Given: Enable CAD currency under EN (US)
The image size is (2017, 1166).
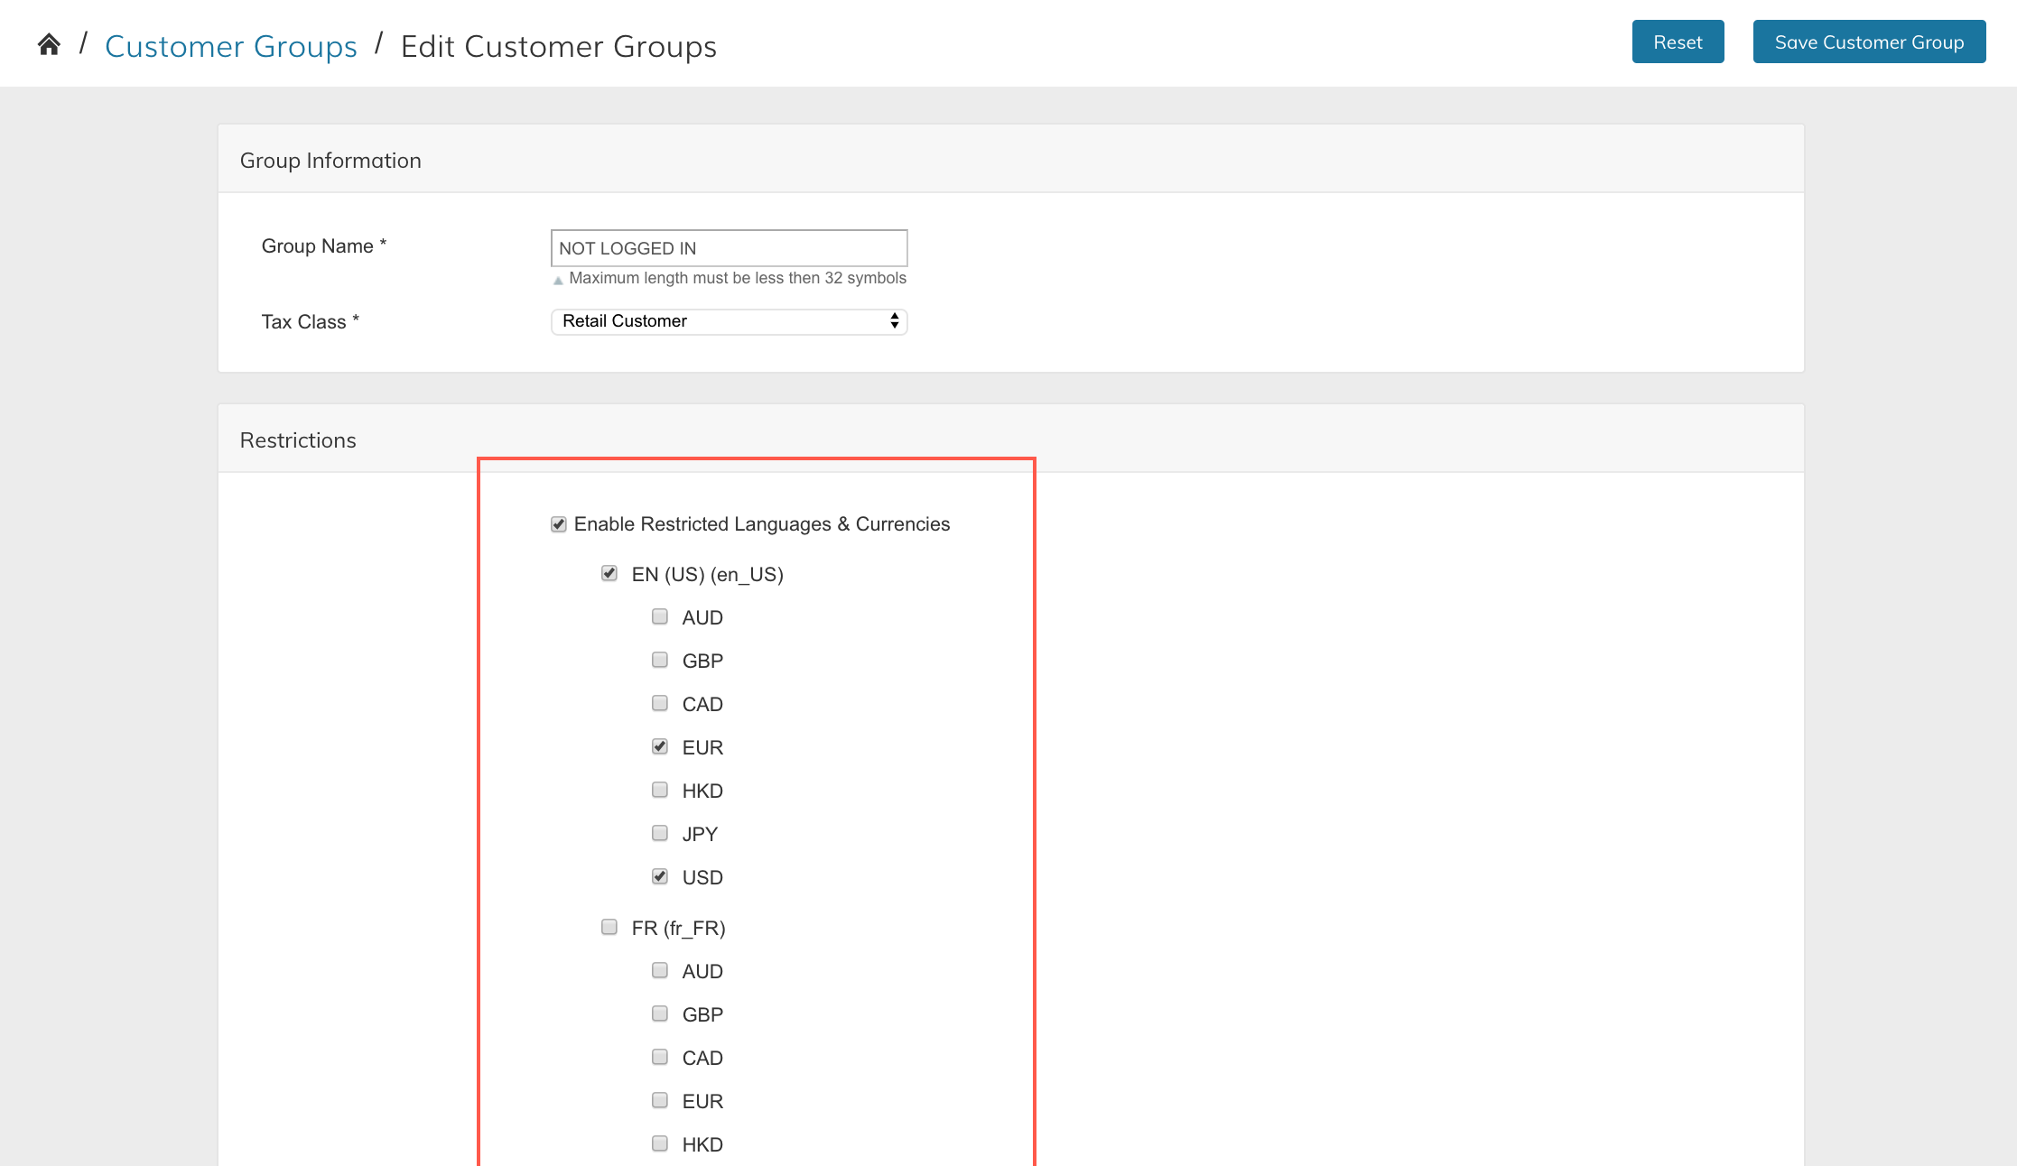Looking at the screenshot, I should (660, 703).
